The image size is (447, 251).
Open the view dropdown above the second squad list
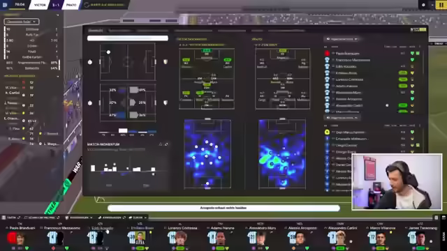click(342, 118)
